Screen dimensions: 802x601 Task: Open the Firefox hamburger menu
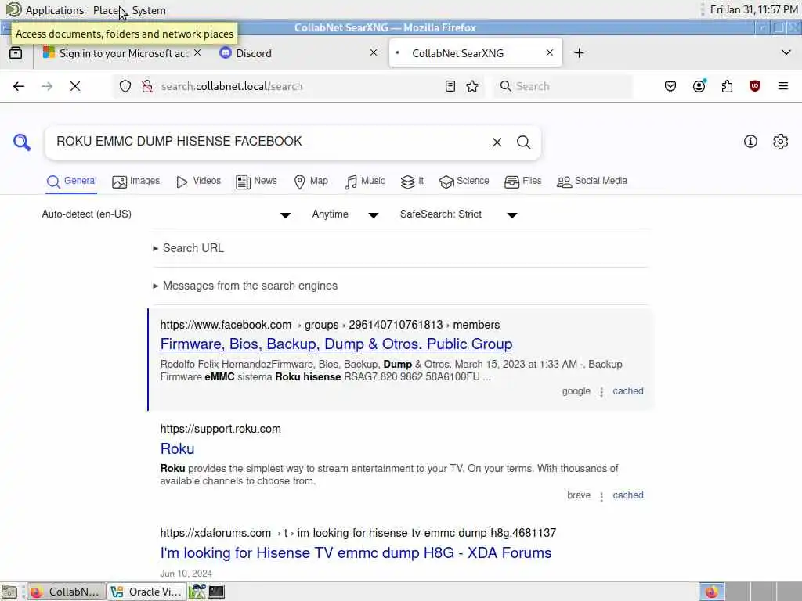tap(783, 86)
